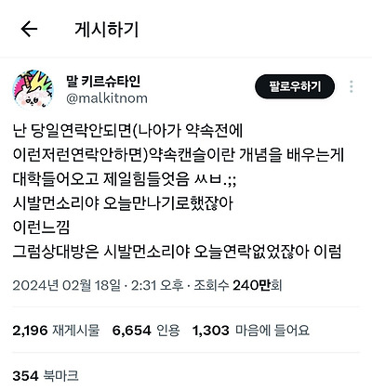372x390 pixels.
Task: View the 1,303 마음에 들어요 likes list
Action: tap(251, 331)
